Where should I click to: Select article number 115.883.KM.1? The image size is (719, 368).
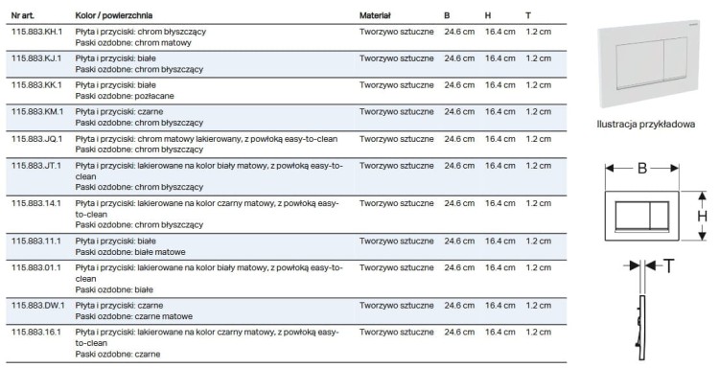[x=37, y=112]
